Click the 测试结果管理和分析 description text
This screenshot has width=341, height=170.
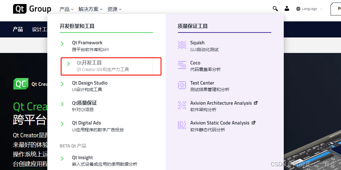pyautogui.click(x=210, y=90)
